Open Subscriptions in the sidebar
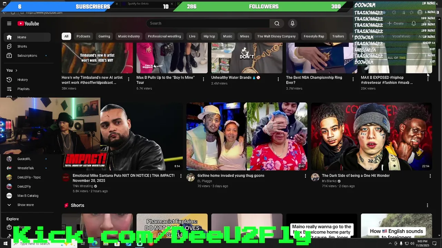The width and height of the screenshot is (442, 248). 28,55
